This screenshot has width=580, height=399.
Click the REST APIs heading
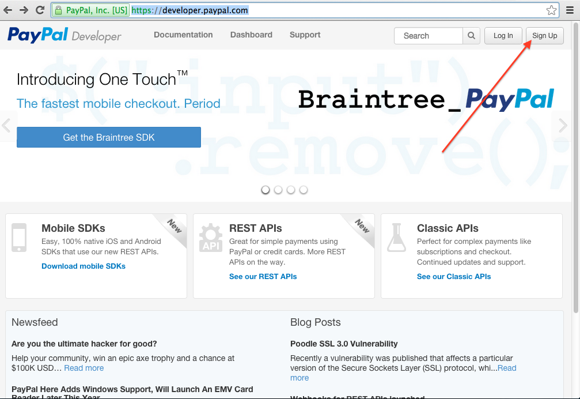(255, 228)
